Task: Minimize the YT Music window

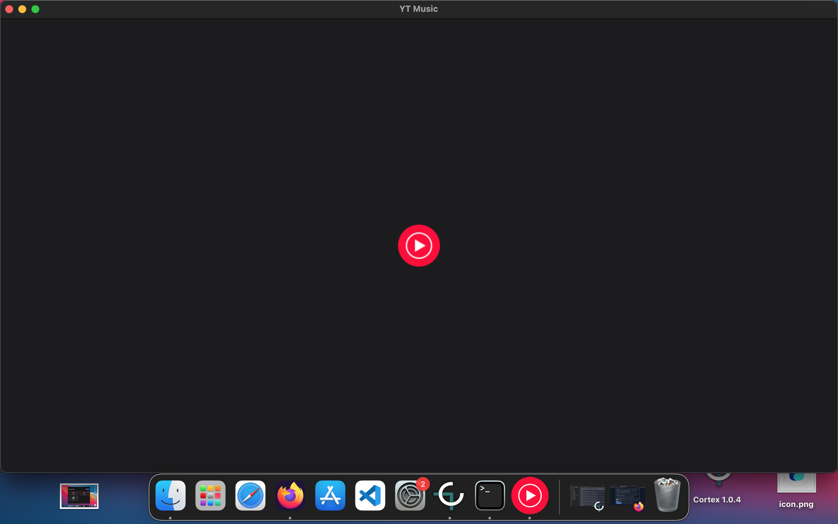Action: (x=22, y=9)
